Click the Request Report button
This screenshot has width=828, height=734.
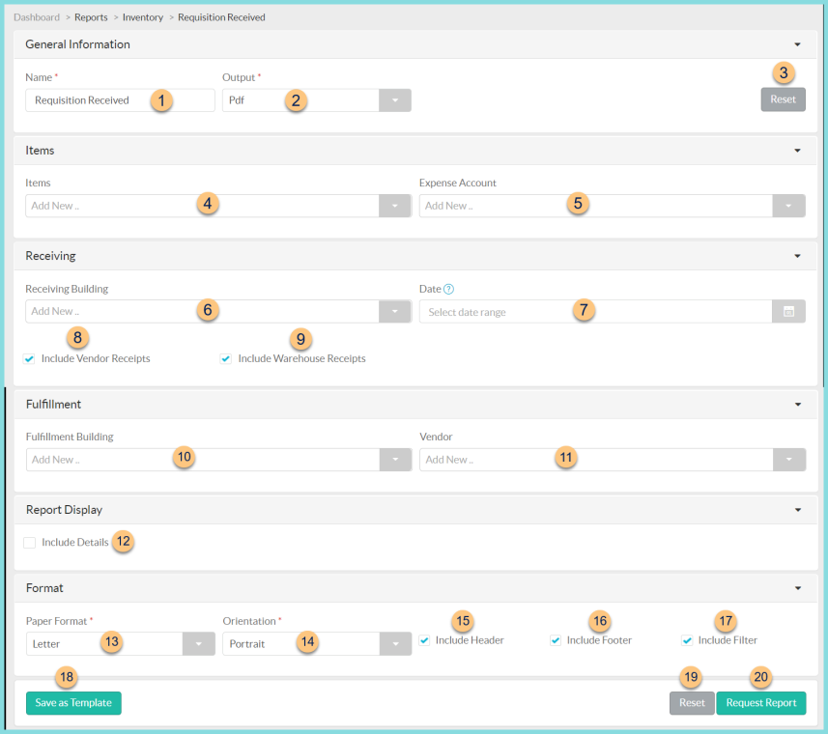(761, 703)
